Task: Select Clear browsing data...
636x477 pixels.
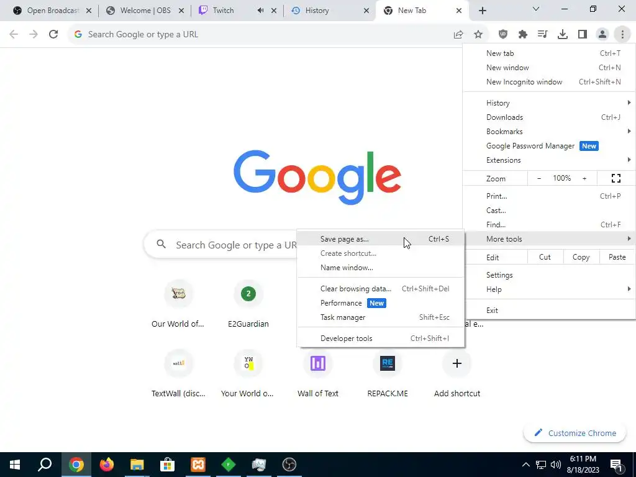Action: coord(381,289)
